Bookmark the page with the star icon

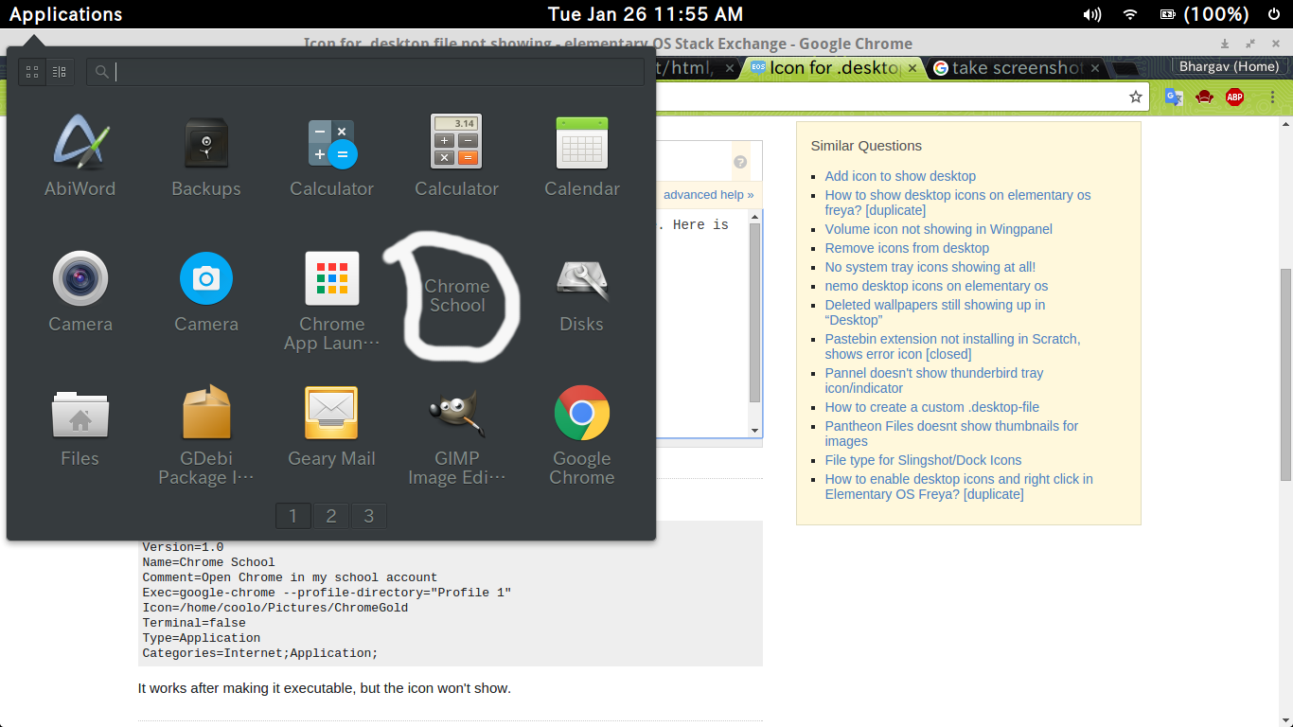click(x=1136, y=97)
